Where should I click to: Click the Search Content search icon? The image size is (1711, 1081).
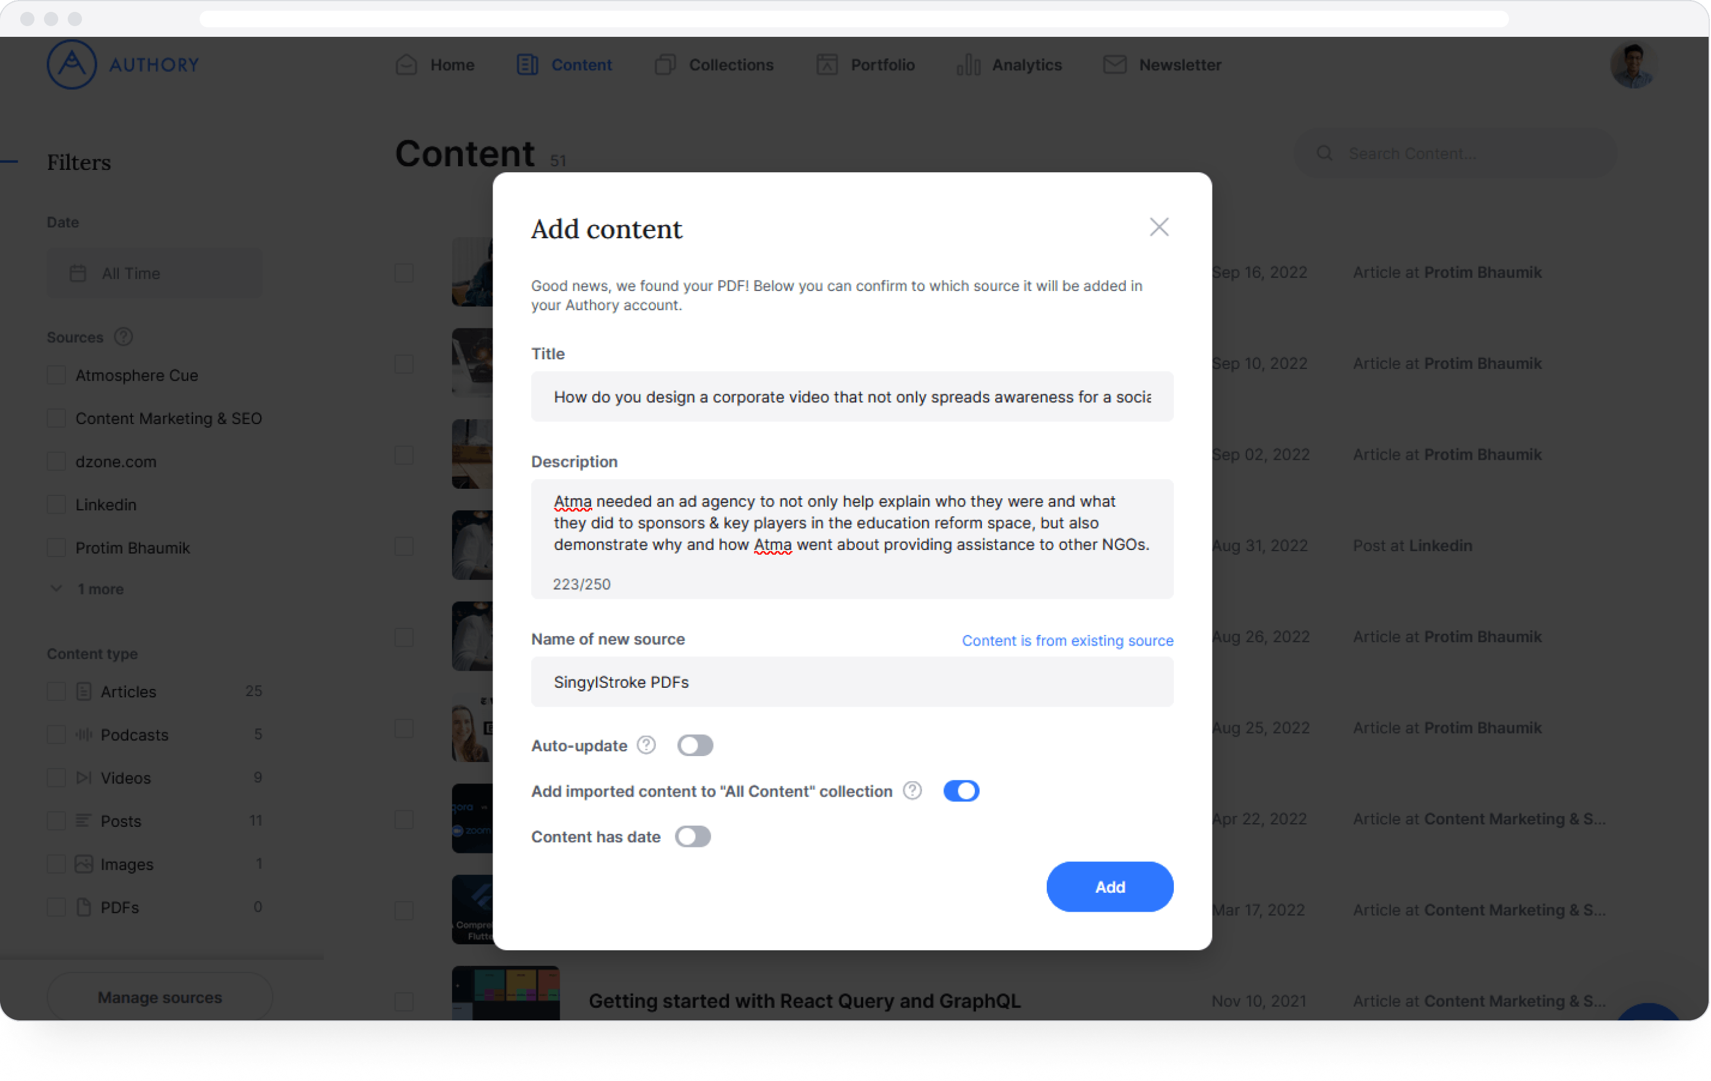[x=1325, y=153]
